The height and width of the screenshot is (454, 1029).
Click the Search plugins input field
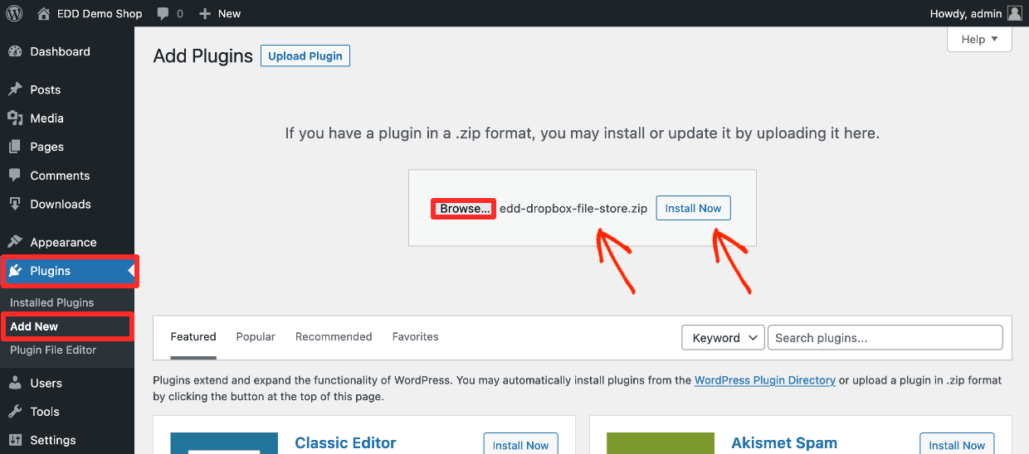click(885, 337)
